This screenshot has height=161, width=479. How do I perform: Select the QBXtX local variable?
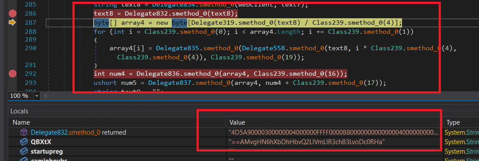coord(41,142)
